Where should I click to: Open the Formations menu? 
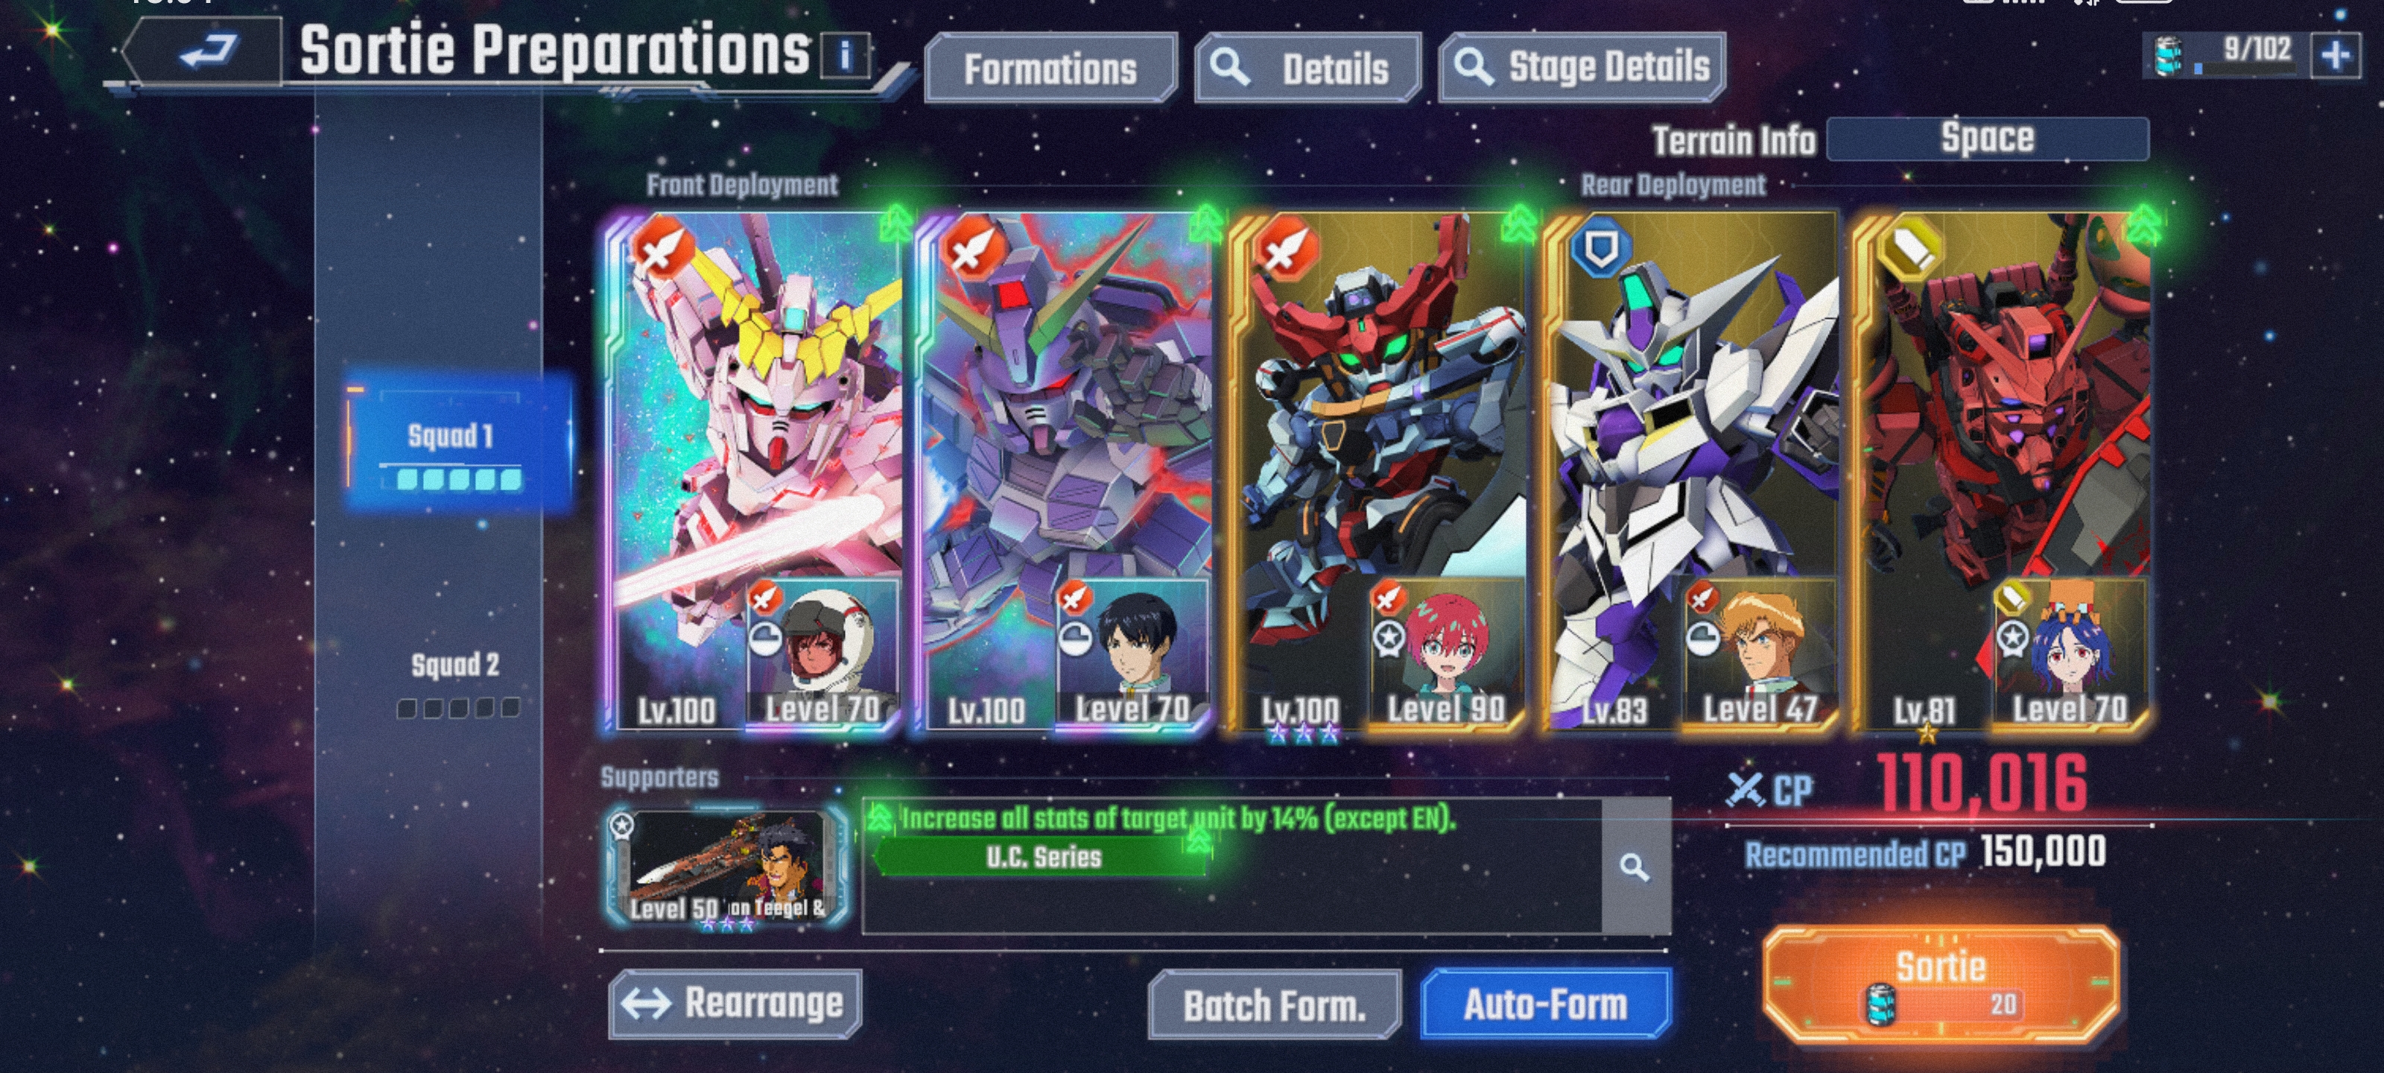point(1050,69)
